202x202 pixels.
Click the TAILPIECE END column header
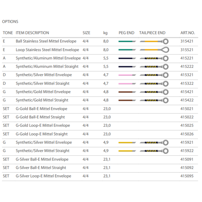coord(152,33)
